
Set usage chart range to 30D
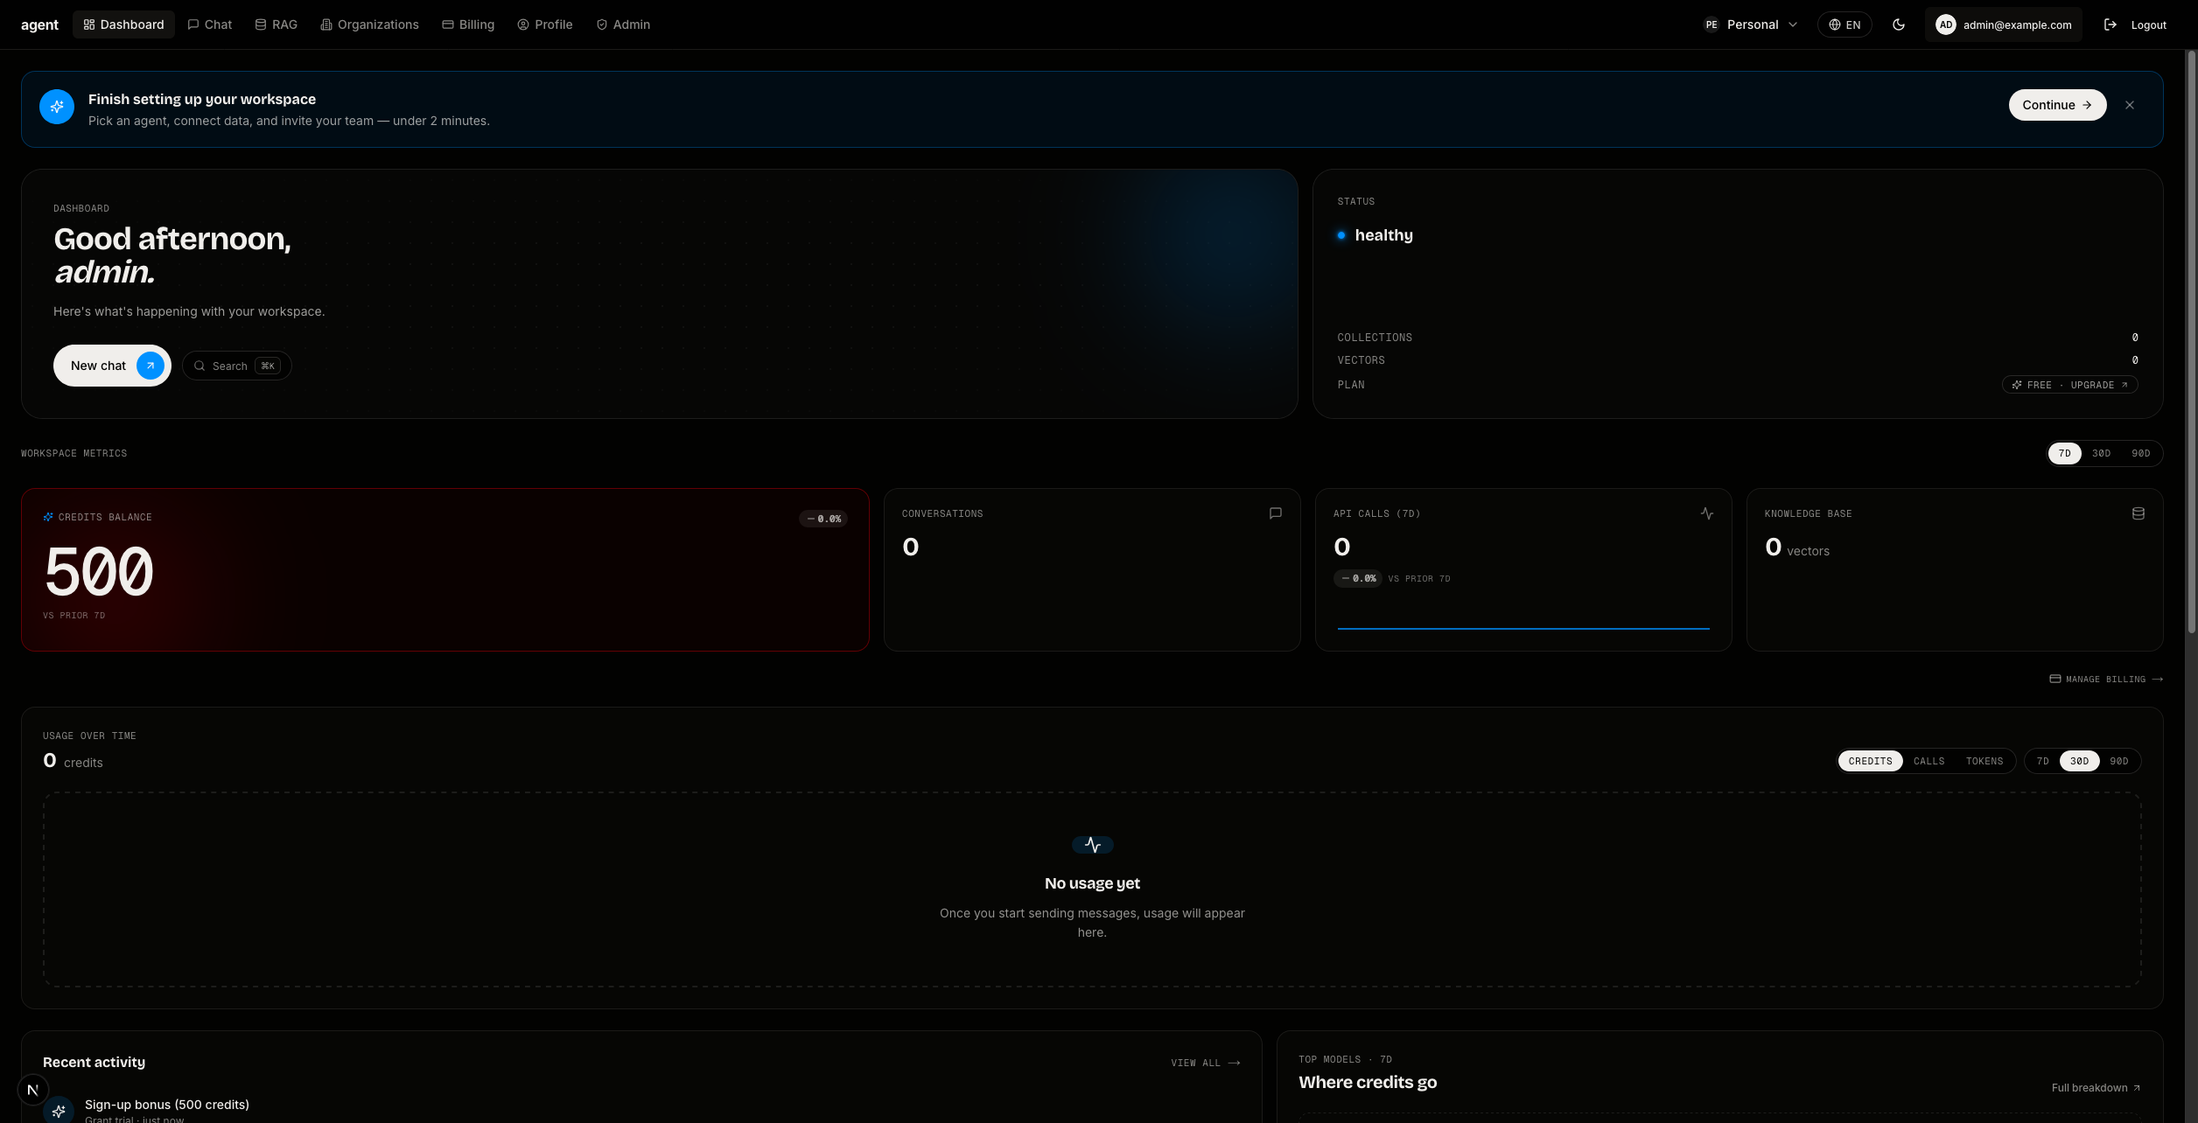pyautogui.click(x=2080, y=761)
